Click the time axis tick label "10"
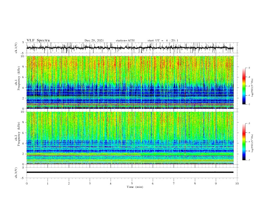The image size is (267, 206). (237, 183)
